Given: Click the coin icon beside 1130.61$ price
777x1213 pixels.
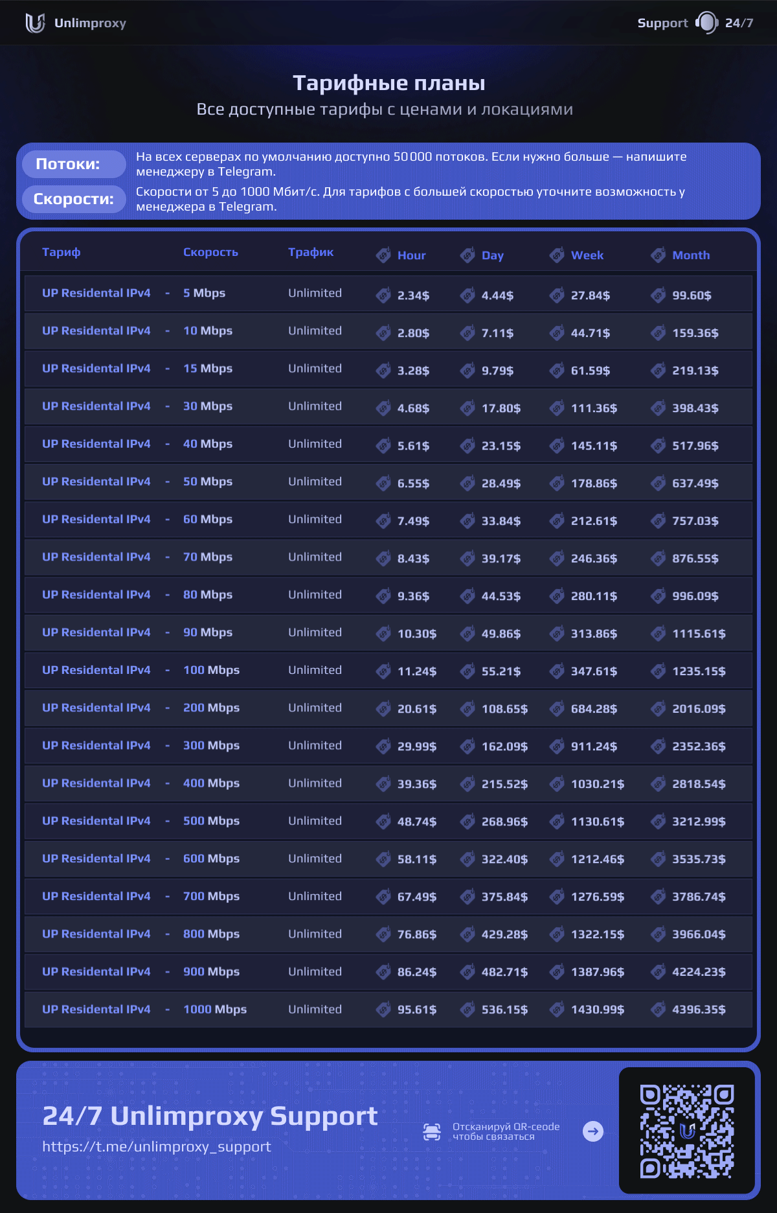Looking at the screenshot, I should (x=557, y=822).
